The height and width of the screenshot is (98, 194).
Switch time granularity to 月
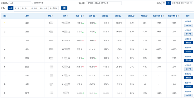point(168,3)
